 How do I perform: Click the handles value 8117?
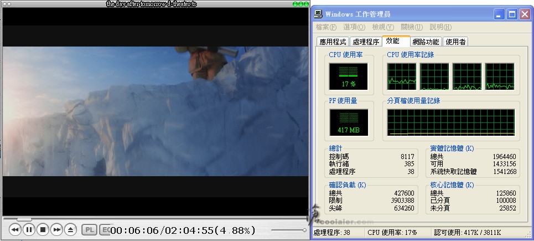407,156
